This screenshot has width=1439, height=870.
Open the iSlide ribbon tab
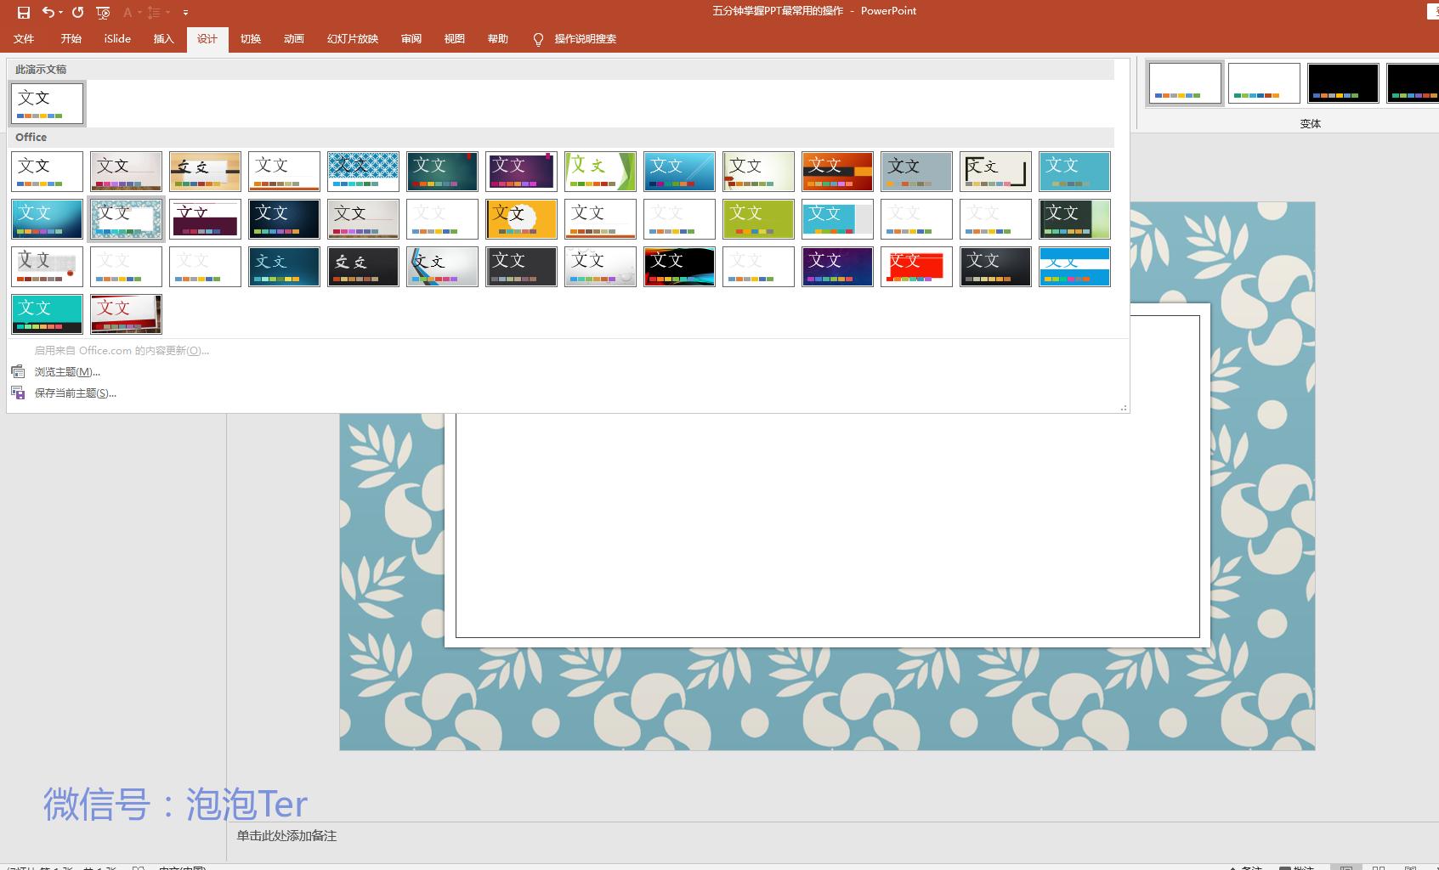[x=117, y=39]
